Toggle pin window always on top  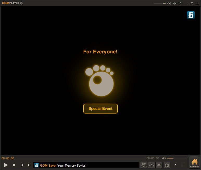[x=175, y=3]
